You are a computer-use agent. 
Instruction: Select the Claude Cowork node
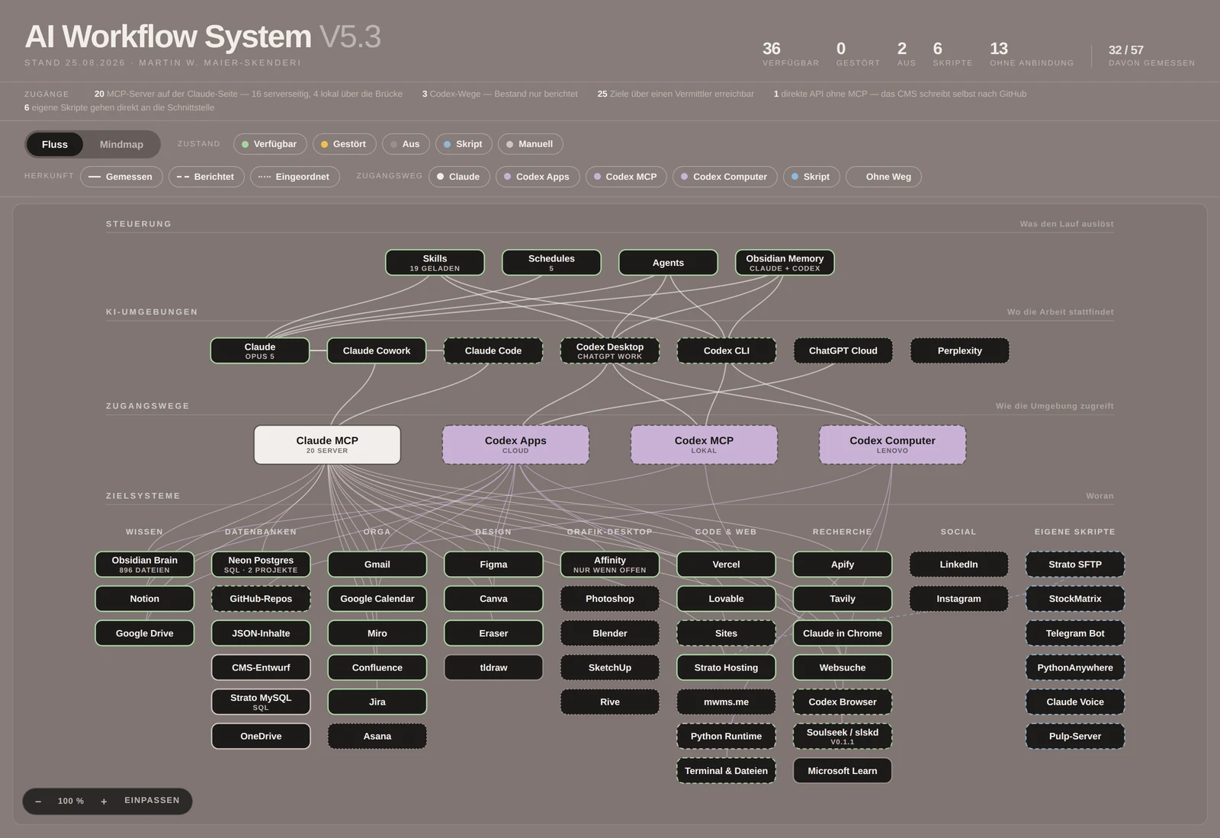[377, 350]
